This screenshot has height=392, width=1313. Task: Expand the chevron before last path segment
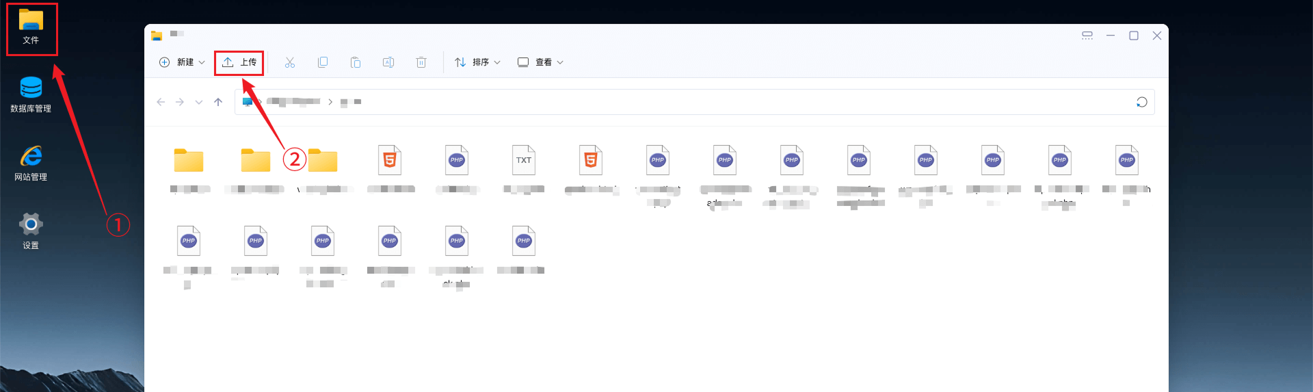[x=330, y=102]
